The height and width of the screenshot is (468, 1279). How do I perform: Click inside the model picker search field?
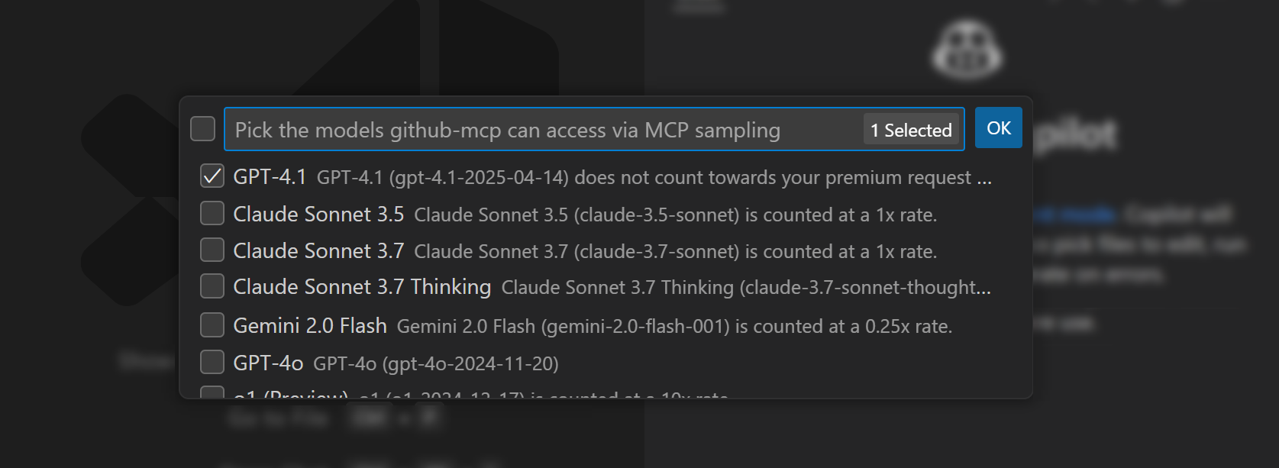pos(535,130)
